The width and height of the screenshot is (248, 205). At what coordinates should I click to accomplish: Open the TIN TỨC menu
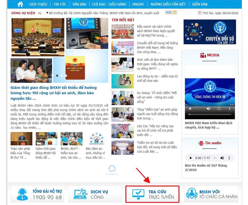pos(60,4)
